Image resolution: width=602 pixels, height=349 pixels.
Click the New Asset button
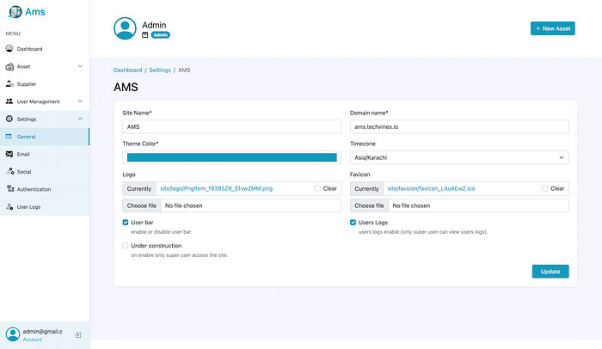(552, 28)
